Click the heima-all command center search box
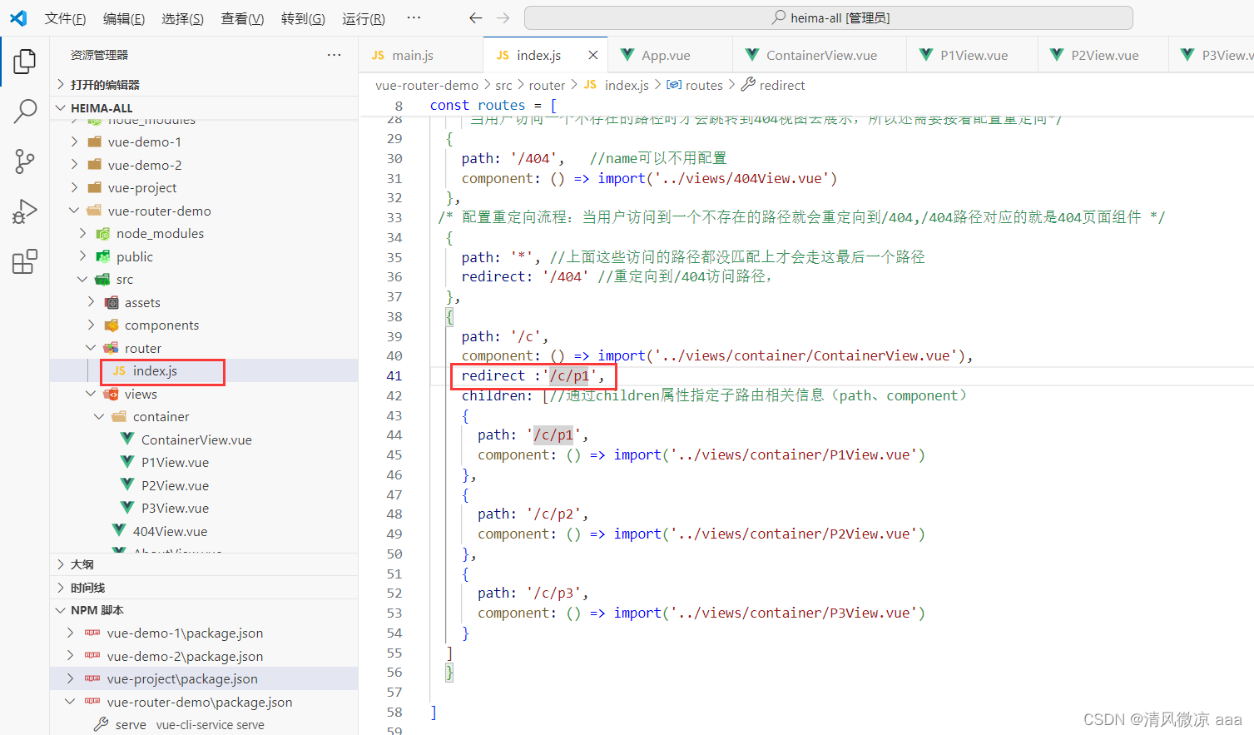Viewport: 1254px width, 735px height. pyautogui.click(x=829, y=17)
